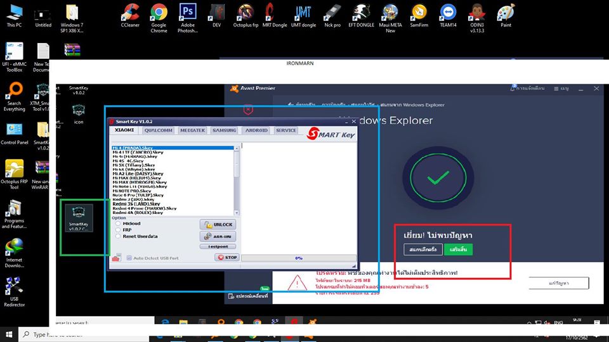Select Mi 4 (PRADA).Skey entry

click(x=173, y=148)
